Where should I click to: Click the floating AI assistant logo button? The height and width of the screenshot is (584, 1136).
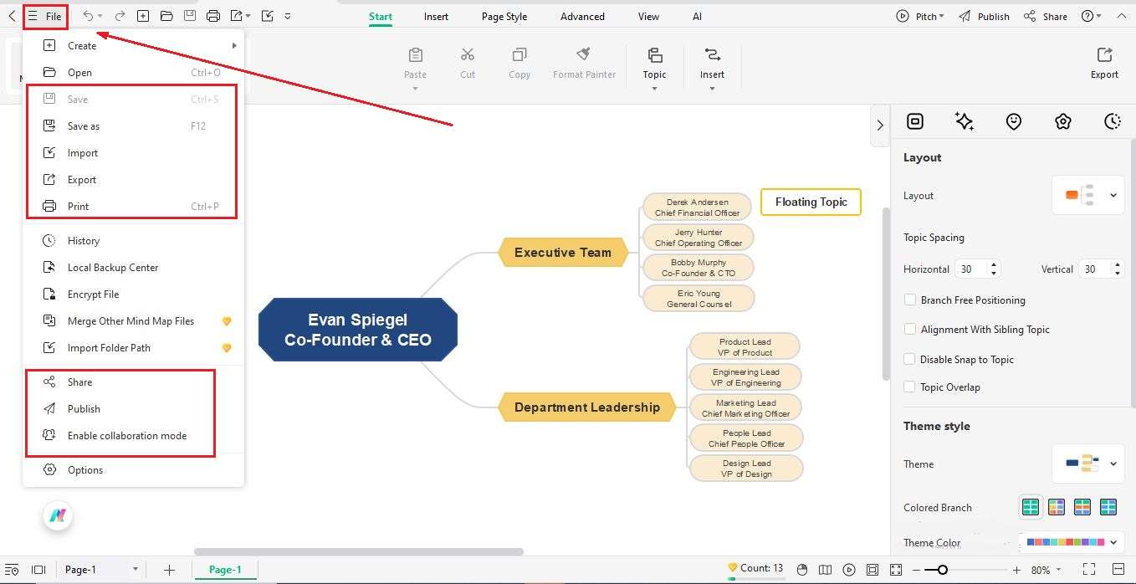58,515
